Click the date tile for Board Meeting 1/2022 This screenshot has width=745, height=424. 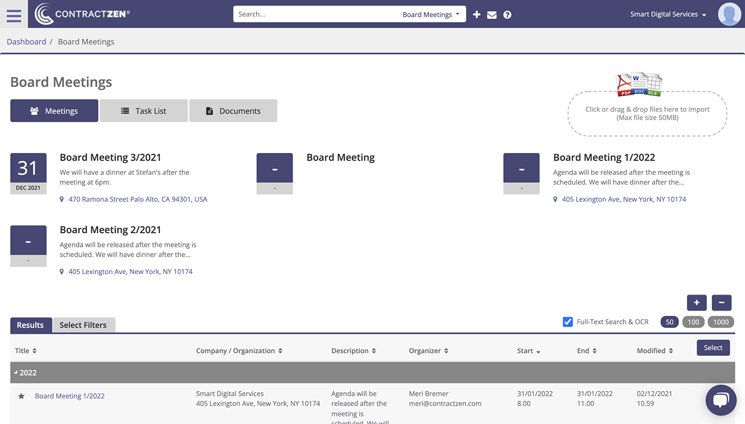coord(521,174)
